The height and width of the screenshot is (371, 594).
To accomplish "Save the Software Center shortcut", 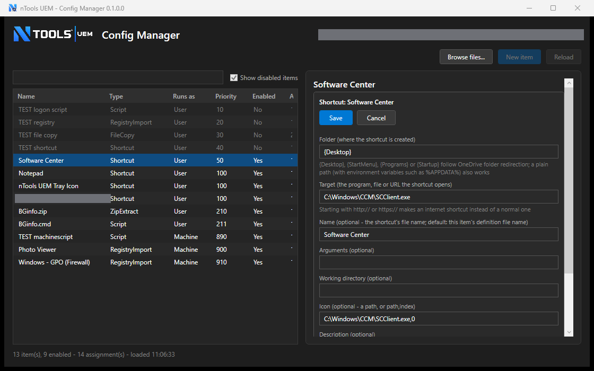I will [336, 118].
